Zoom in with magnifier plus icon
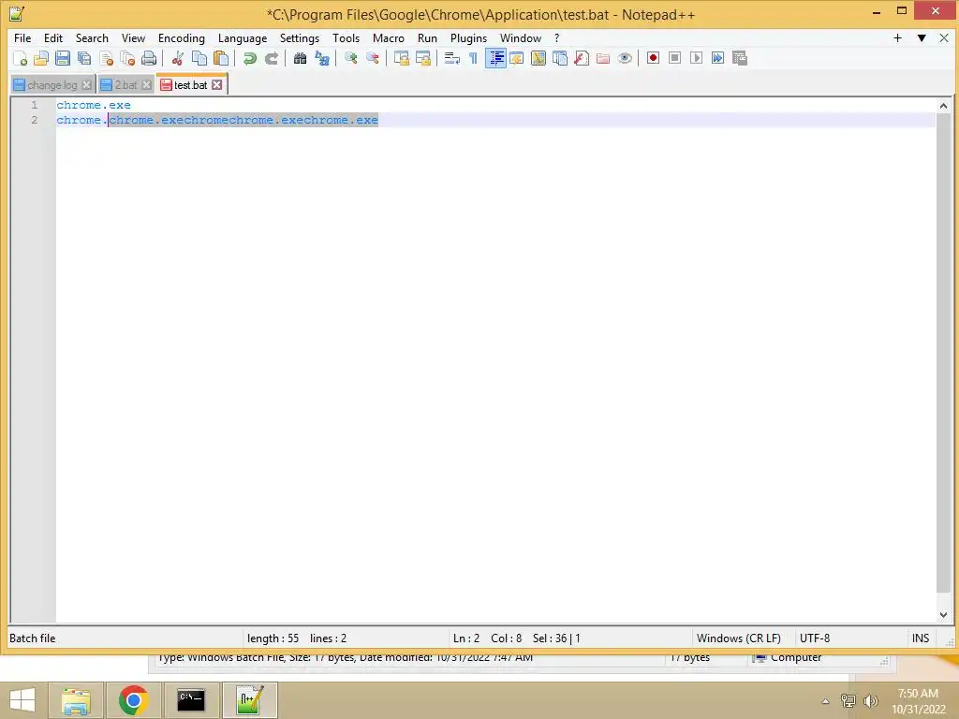This screenshot has height=719, width=959. pyautogui.click(x=350, y=58)
